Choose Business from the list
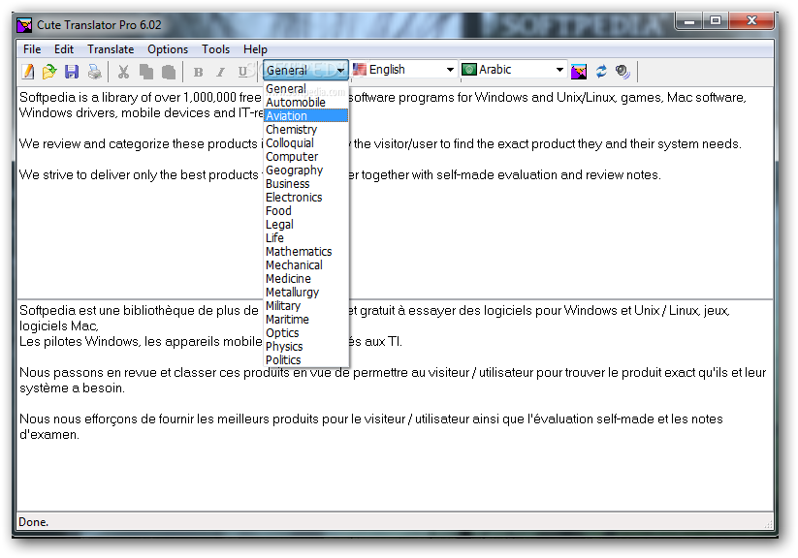 pyautogui.click(x=305, y=184)
